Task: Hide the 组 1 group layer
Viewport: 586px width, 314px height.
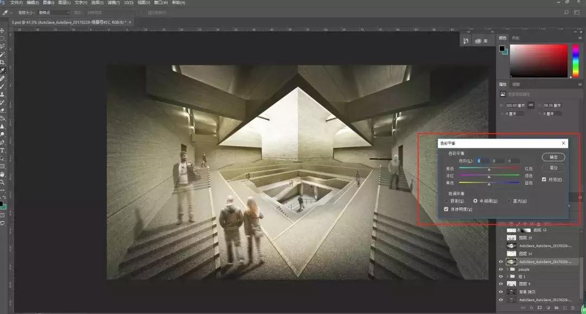Action: [x=501, y=276]
